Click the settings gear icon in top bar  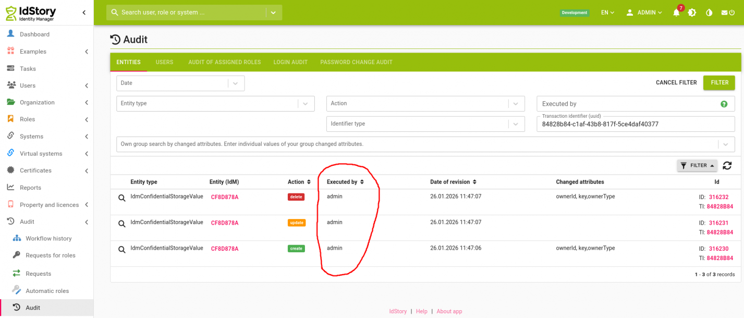(x=692, y=13)
